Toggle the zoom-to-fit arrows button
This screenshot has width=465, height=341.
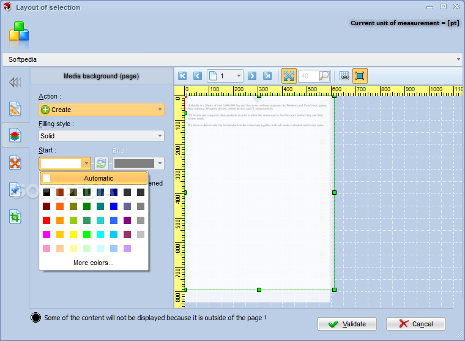pyautogui.click(x=289, y=76)
